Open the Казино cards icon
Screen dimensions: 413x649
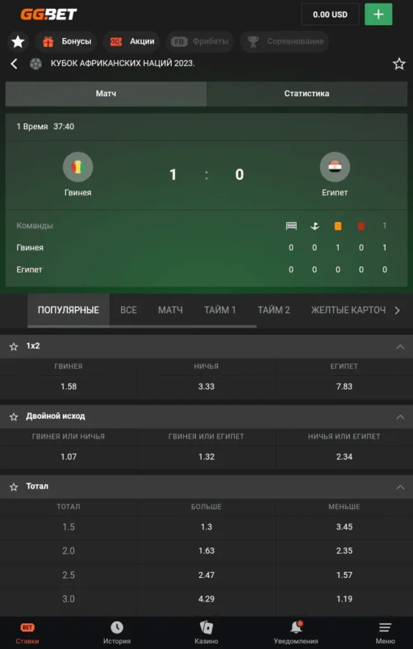click(x=206, y=628)
